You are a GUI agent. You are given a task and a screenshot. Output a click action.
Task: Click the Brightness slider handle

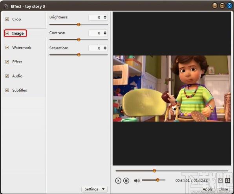click(79, 24)
